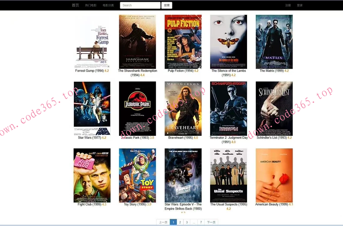The width and height of the screenshot is (343, 226).
Task: Open the 电影分类 menu item
Action: pos(108,5)
